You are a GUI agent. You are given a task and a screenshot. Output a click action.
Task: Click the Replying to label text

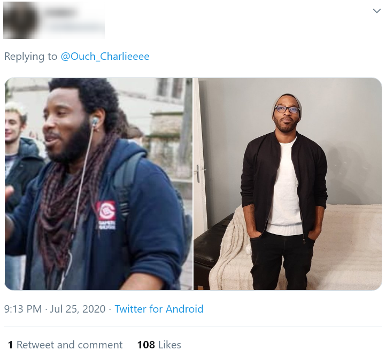(x=30, y=56)
